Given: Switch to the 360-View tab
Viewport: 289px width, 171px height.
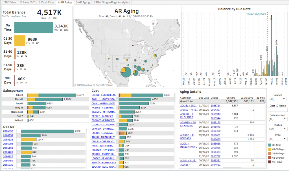Looking at the screenshot, I should (x=10, y=3).
